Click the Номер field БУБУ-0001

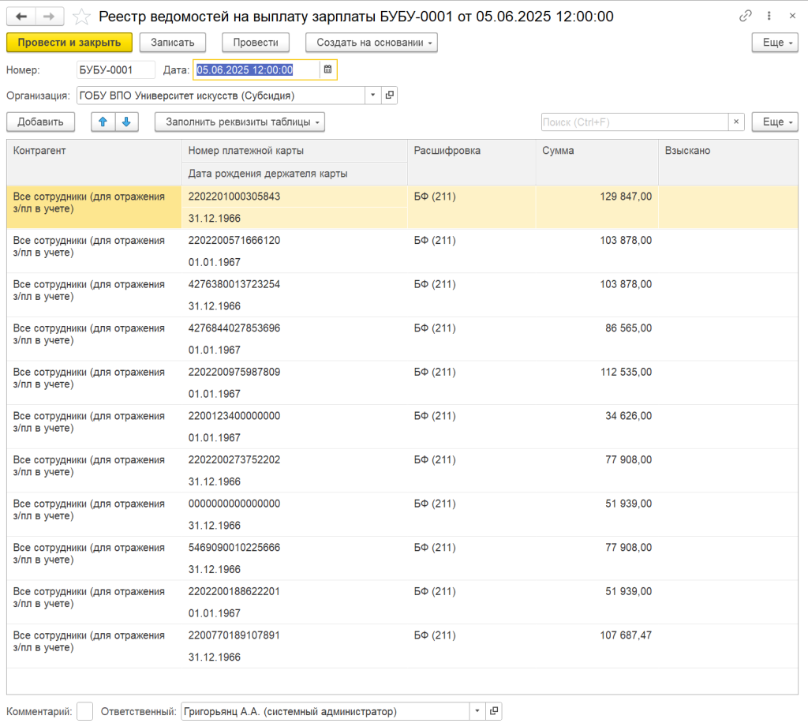pos(115,69)
